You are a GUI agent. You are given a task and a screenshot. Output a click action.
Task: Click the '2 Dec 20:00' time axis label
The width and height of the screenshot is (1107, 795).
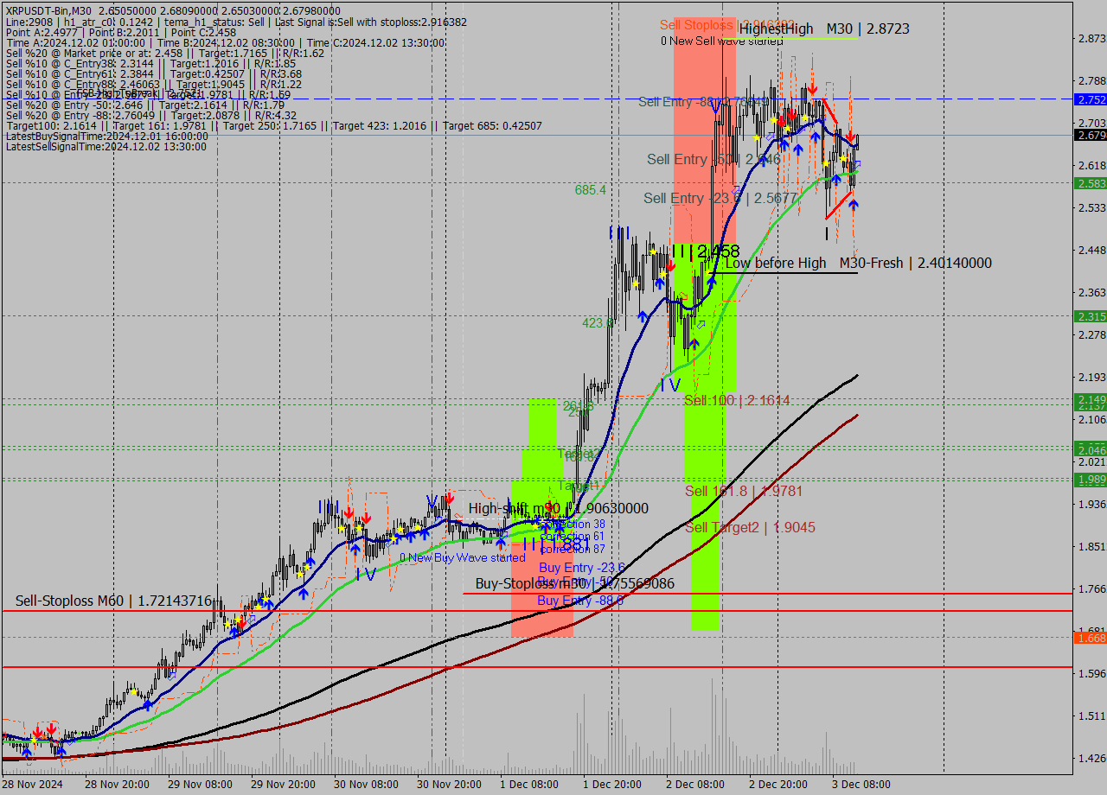pyautogui.click(x=777, y=784)
